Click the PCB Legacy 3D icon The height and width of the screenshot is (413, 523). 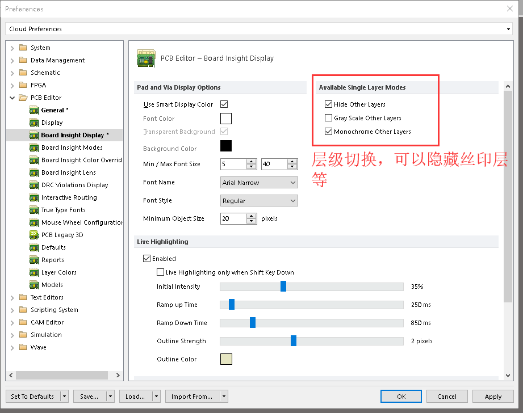pos(34,235)
